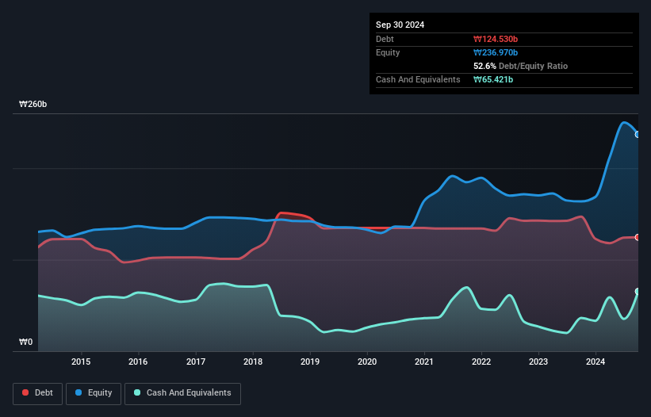Click the Debt endpoint marker on chart

tap(638, 237)
